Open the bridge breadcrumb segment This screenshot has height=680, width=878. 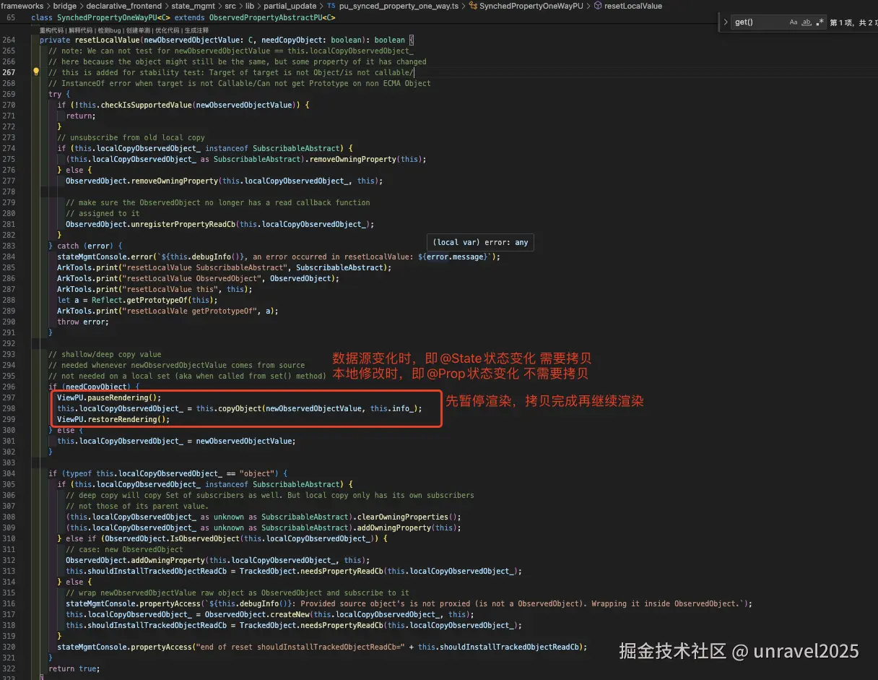coord(65,6)
